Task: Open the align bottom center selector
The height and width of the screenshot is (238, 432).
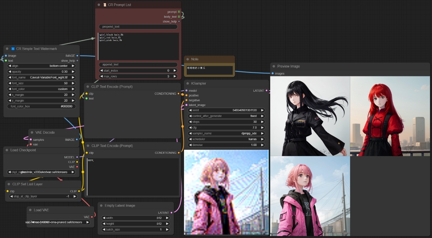Action: pyautogui.click(x=41, y=66)
